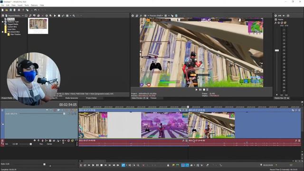Solo the audio track
Viewport: 304px width, 171px height.
(72, 141)
